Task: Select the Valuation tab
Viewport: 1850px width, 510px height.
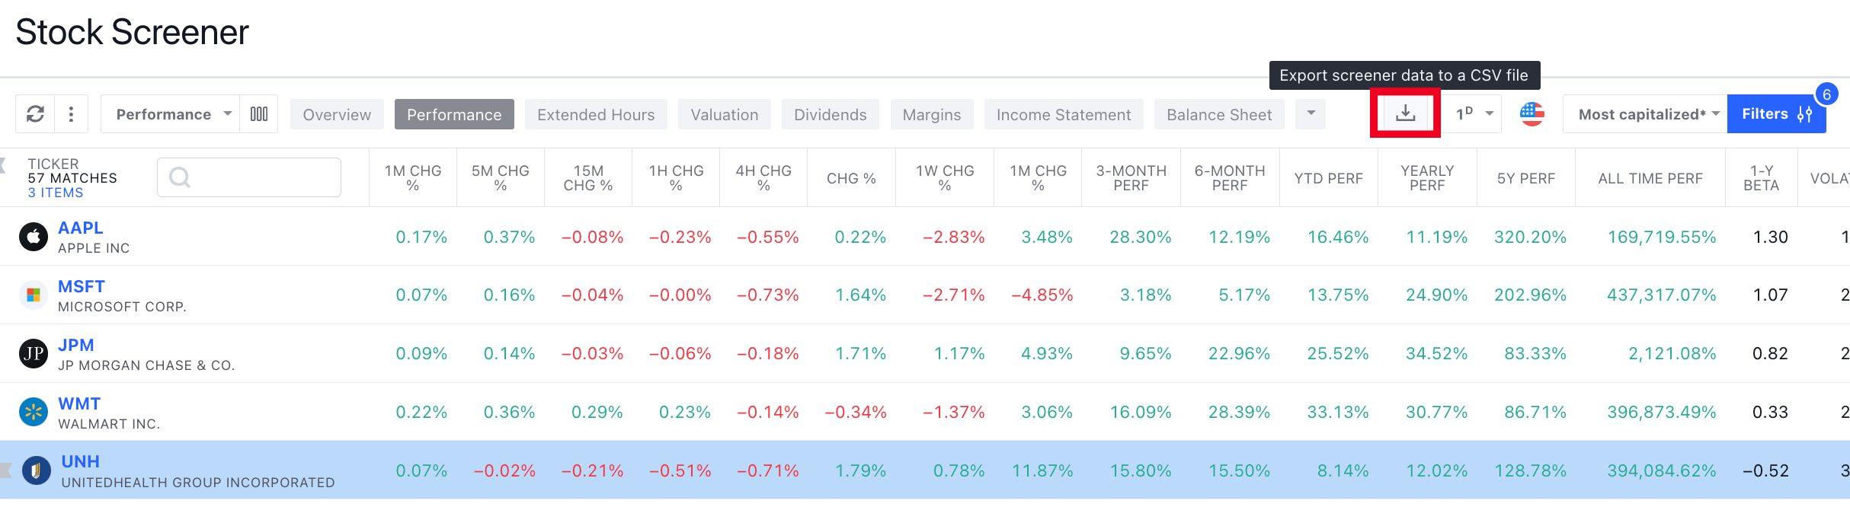Action: [x=724, y=114]
